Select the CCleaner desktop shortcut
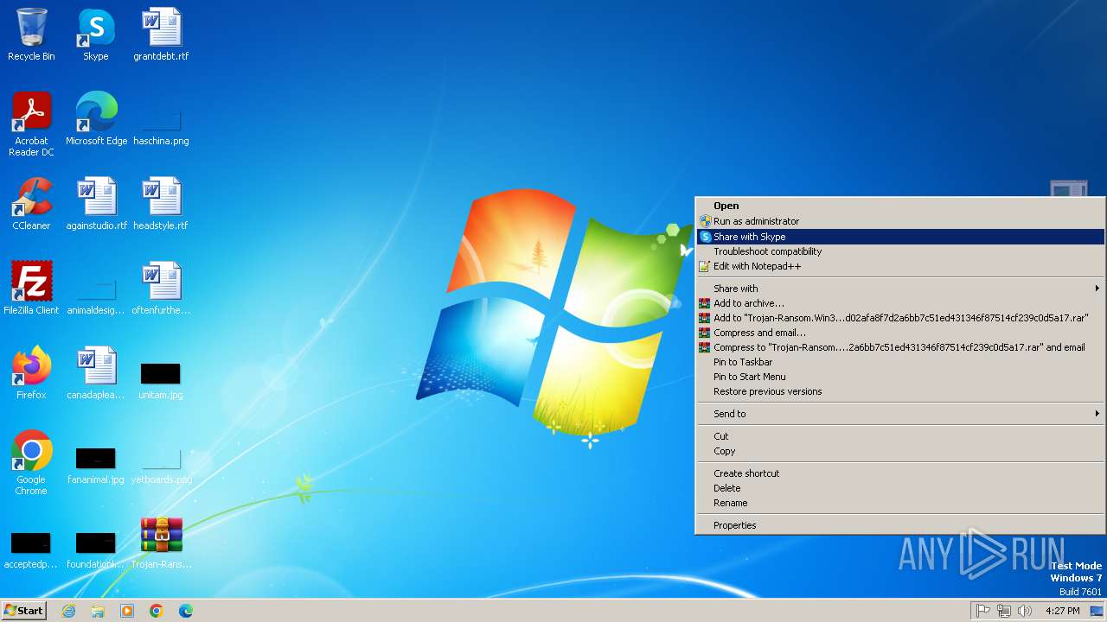1107x622 pixels. coord(31,204)
